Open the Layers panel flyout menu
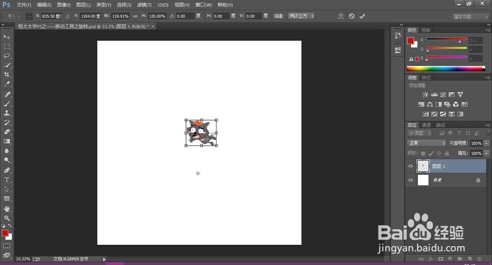The height and width of the screenshot is (265, 492). pos(487,125)
